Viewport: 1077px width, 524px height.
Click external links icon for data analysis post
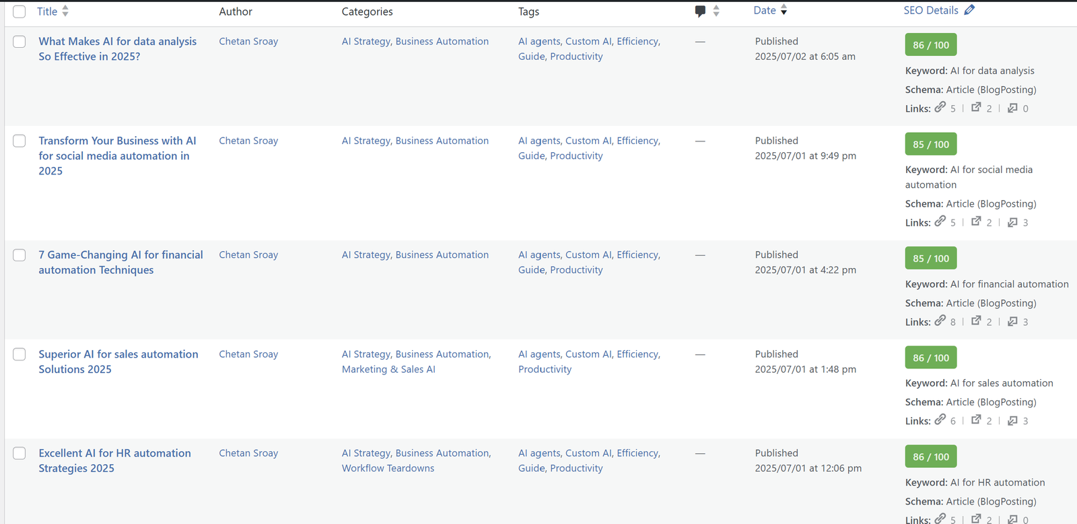pos(976,107)
